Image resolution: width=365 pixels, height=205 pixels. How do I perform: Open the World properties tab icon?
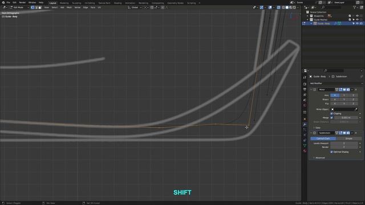click(x=305, y=105)
